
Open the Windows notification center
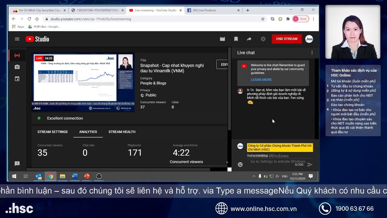coord(311,176)
